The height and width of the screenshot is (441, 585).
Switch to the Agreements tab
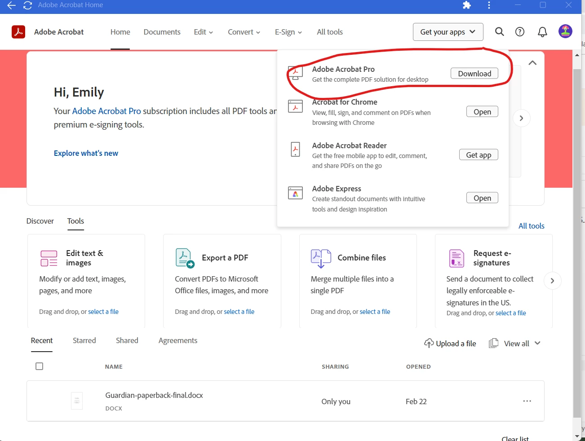pos(178,340)
